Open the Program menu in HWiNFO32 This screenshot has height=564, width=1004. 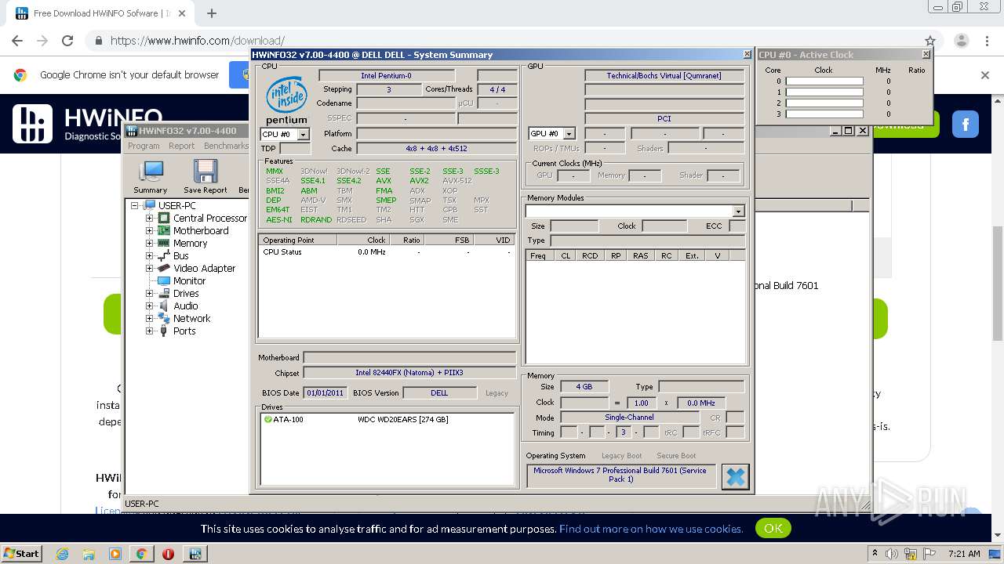(x=144, y=146)
